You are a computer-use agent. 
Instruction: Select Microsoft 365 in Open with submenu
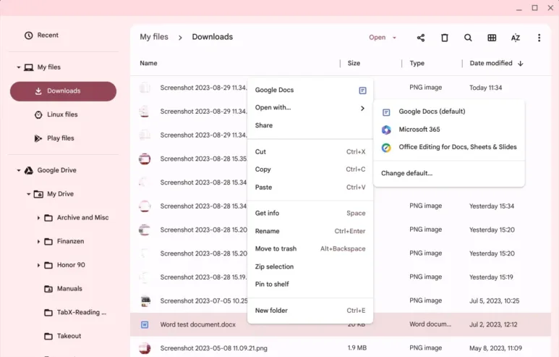[419, 130]
